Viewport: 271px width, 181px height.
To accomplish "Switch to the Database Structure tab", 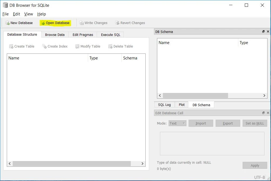I will click(22, 34).
